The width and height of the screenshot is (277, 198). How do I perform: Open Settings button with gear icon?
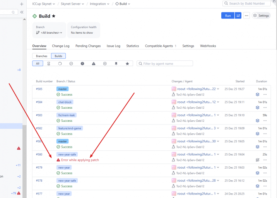261,15
